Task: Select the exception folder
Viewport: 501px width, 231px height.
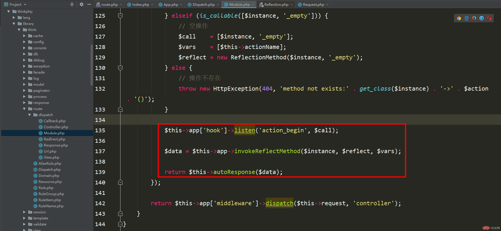Action: pos(41,66)
